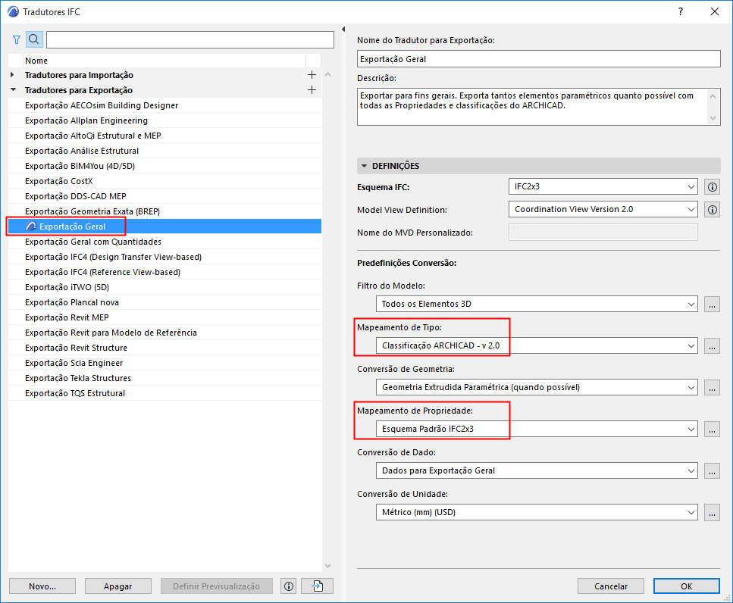The image size is (733, 603).
Task: Open Mapeamento de Tipo ellipsis button
Action: 712,345
